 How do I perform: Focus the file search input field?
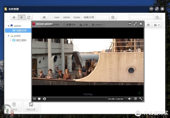coord(141,17)
